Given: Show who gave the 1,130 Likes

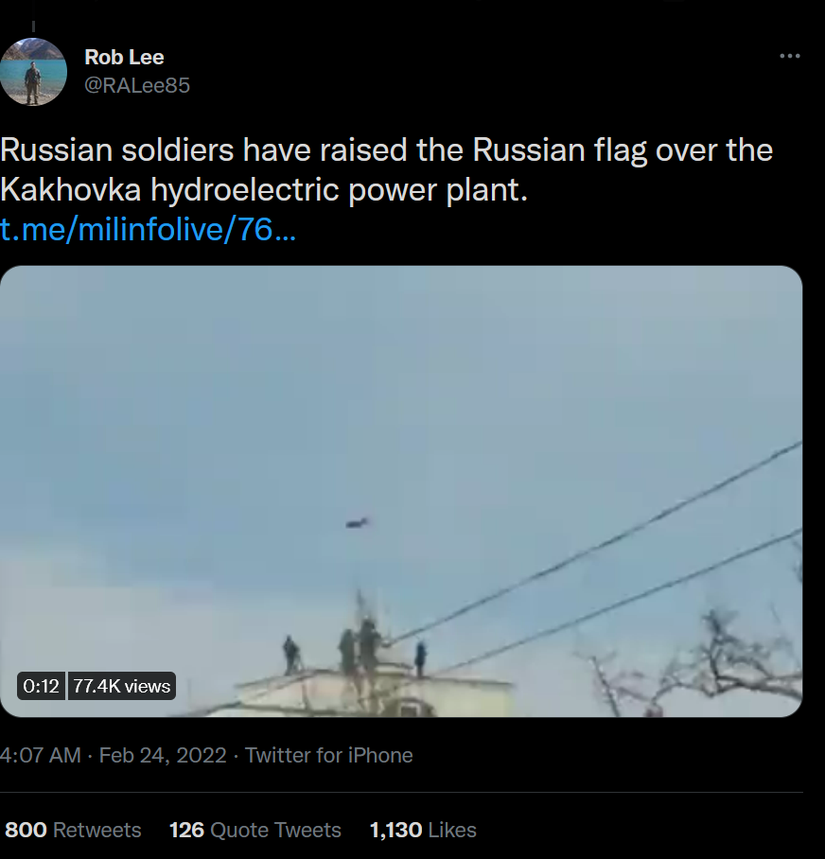Looking at the screenshot, I should (x=423, y=830).
